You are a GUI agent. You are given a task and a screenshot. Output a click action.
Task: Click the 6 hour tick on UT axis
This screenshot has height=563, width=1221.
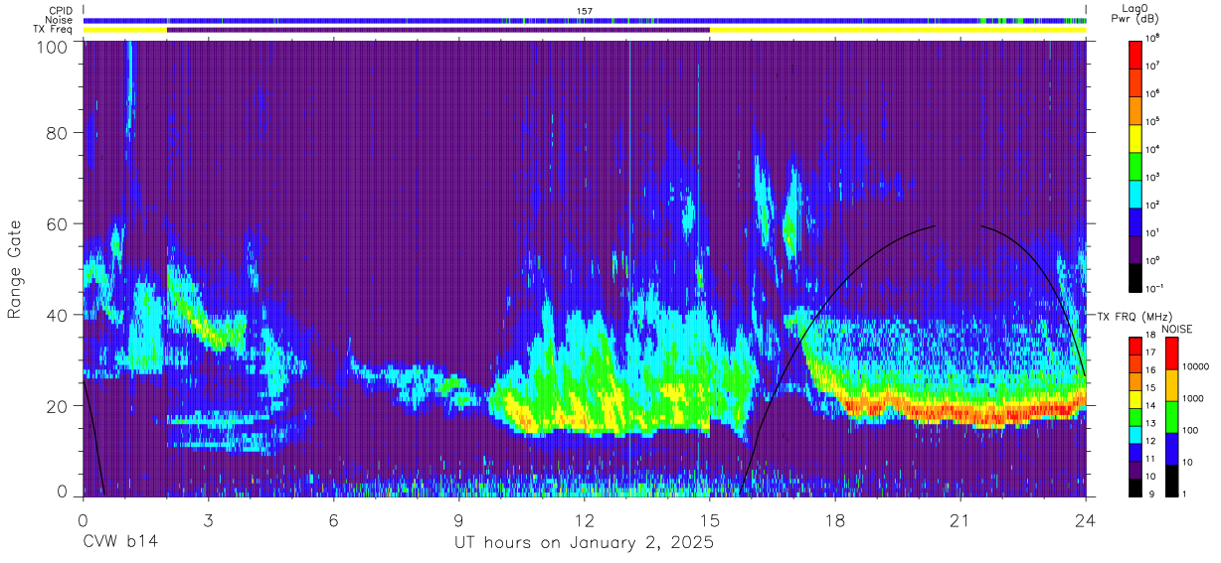[334, 520]
